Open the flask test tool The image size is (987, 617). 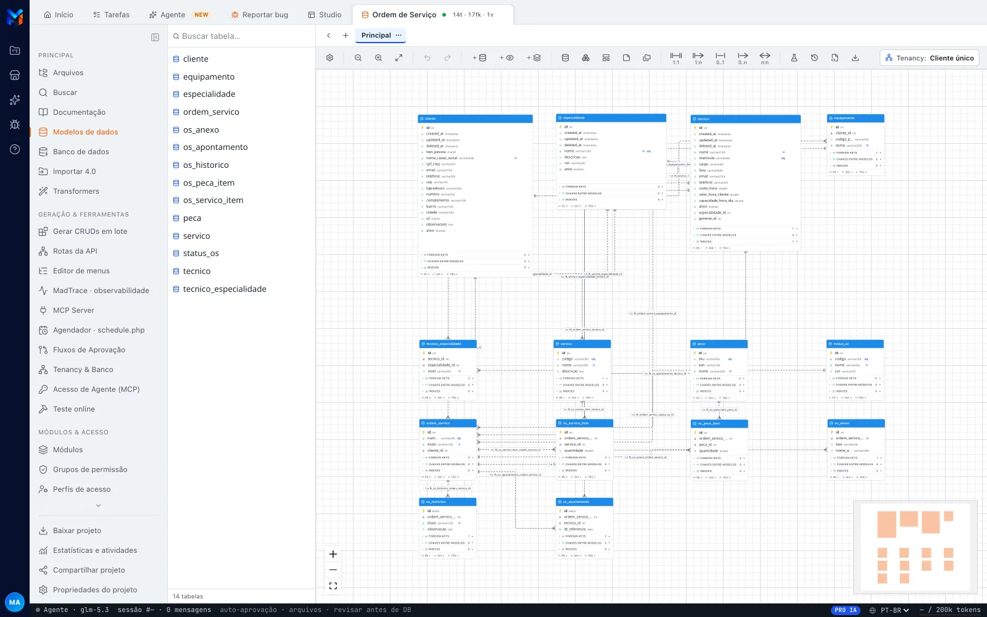(x=794, y=58)
